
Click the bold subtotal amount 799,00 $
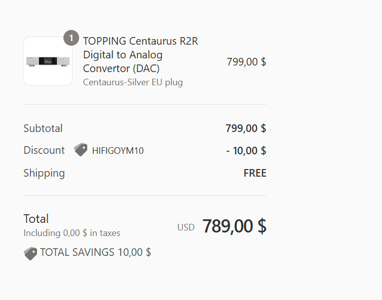click(x=246, y=128)
